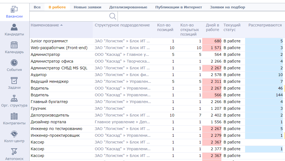Open the Задачи checklist icon
Image resolution: width=285 pixels, height=161 pixels.
pyautogui.click(x=14, y=80)
